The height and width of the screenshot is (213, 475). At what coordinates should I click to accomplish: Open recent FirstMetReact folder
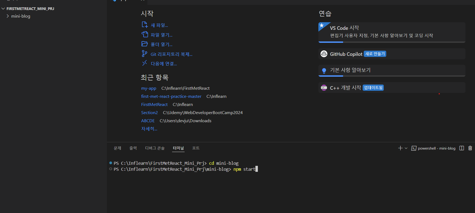(x=154, y=105)
